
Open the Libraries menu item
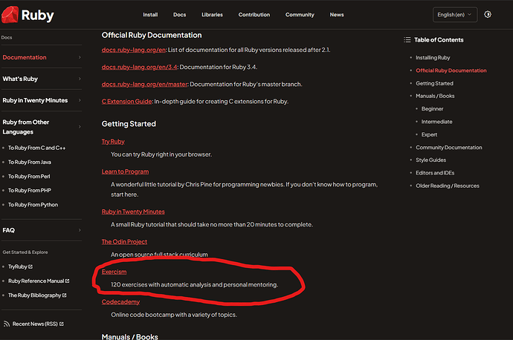pyautogui.click(x=212, y=15)
